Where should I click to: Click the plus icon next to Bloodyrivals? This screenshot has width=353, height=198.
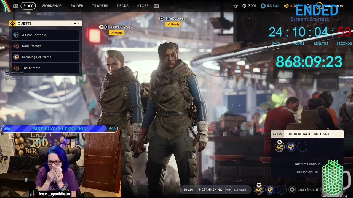(106, 27)
